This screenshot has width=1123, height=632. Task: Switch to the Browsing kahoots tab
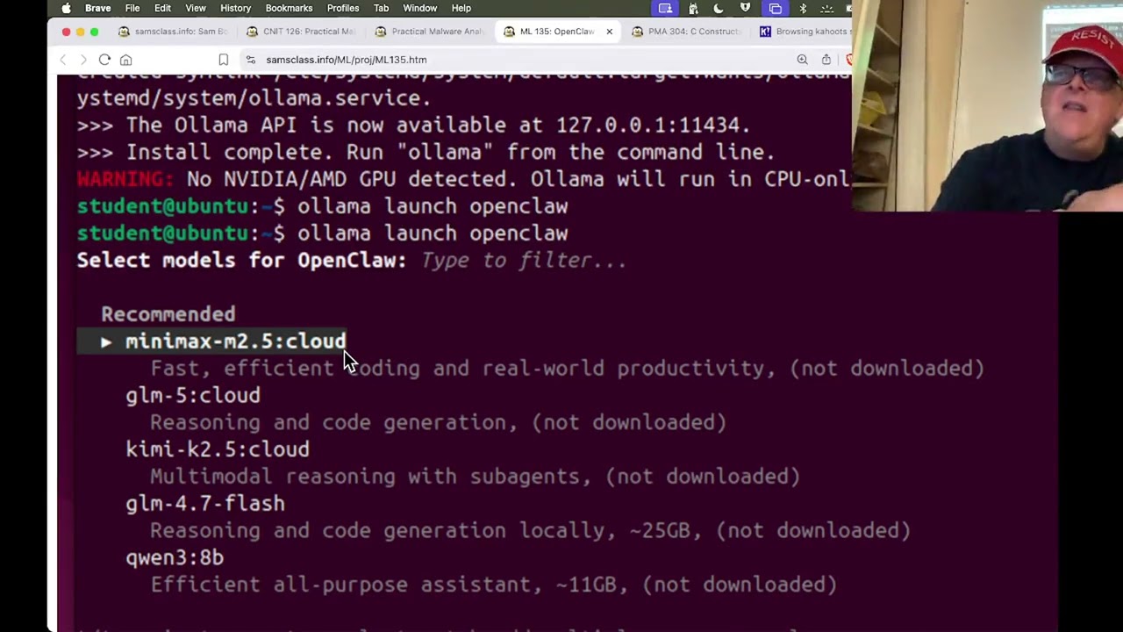pyautogui.click(x=803, y=32)
